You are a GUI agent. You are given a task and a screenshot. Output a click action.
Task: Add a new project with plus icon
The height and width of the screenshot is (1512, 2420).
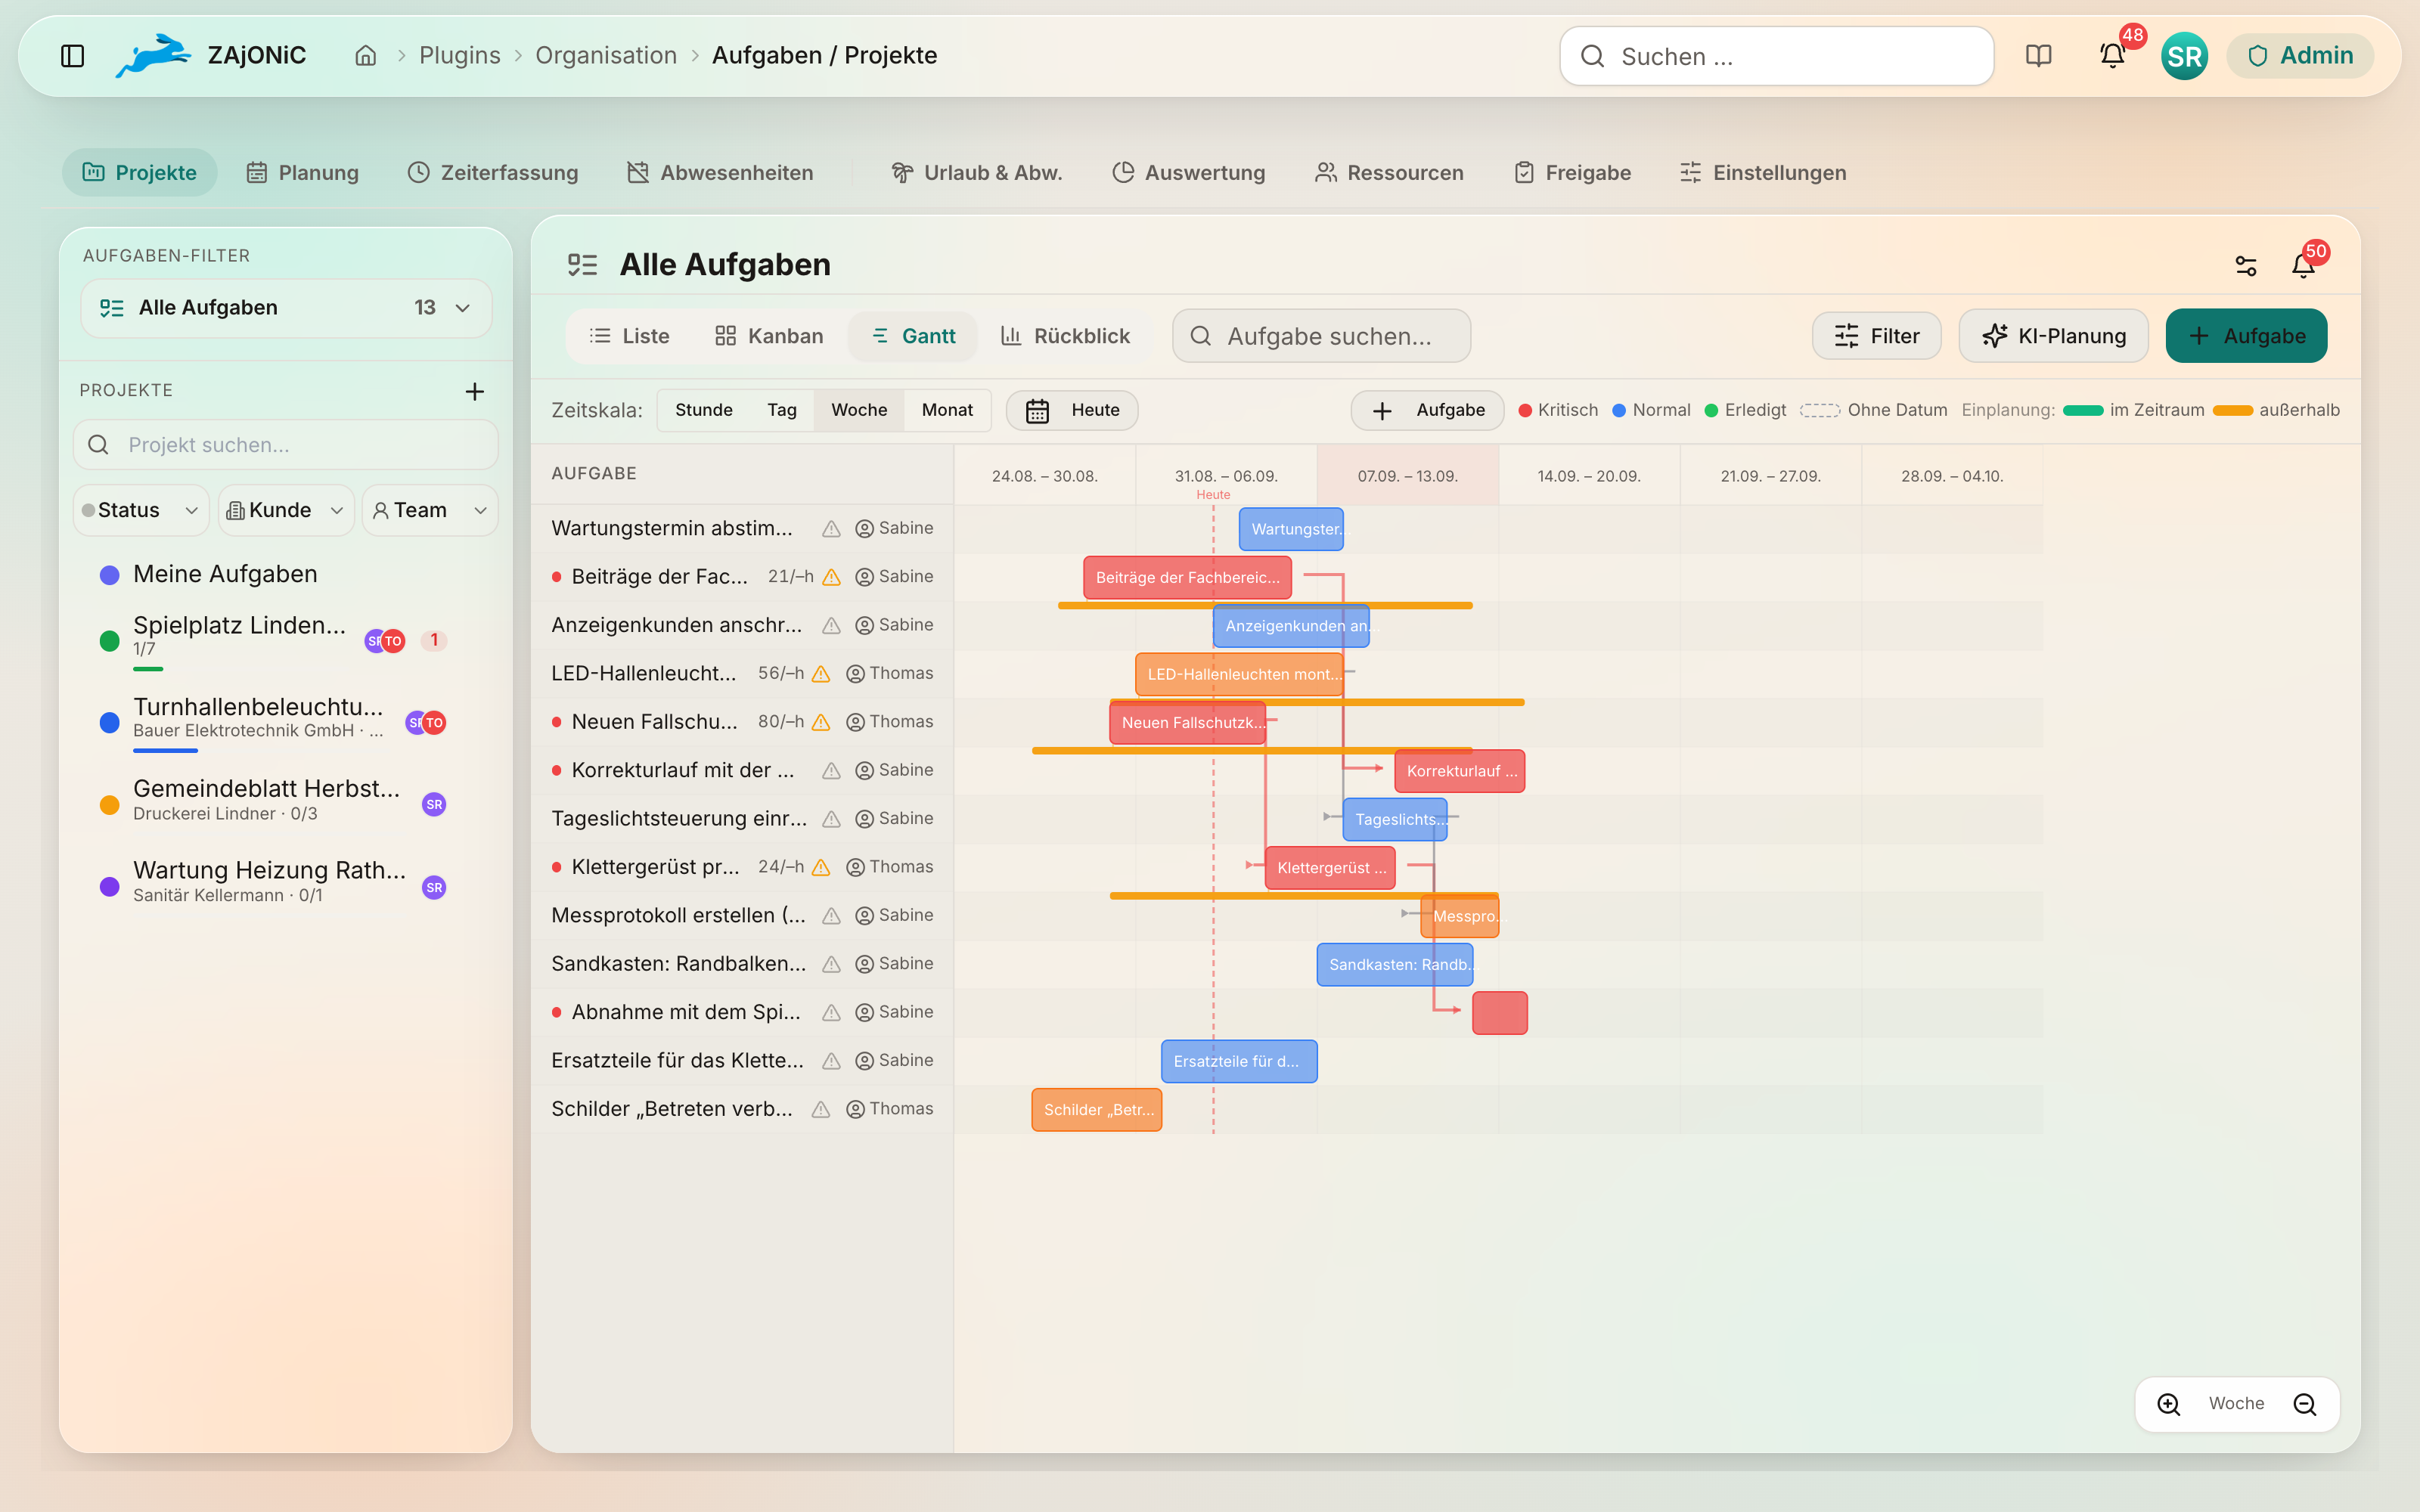click(475, 391)
